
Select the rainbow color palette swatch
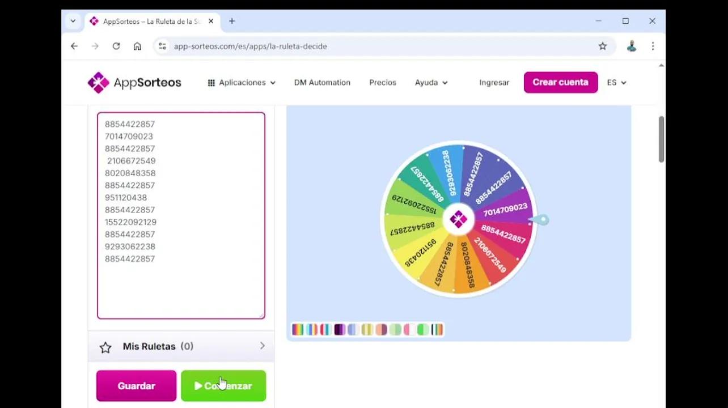tap(298, 329)
